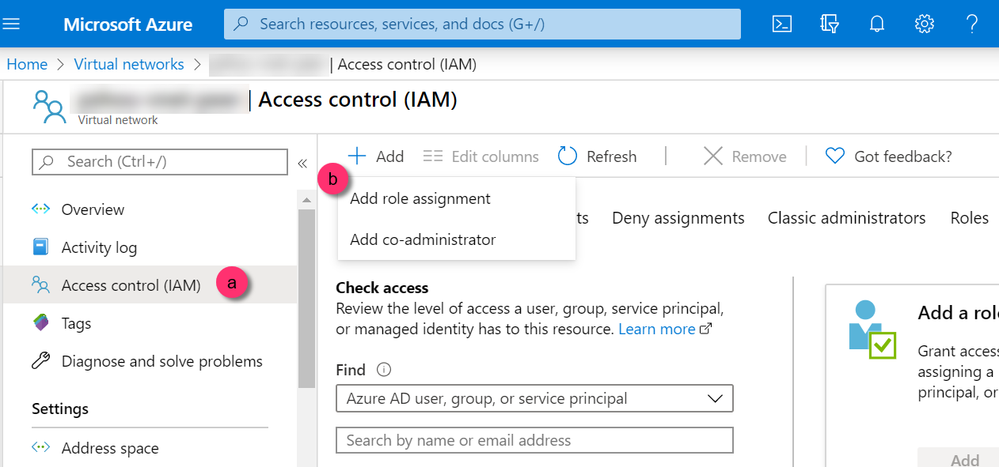Image resolution: width=999 pixels, height=467 pixels.
Task: Click the Refresh toolbar button
Action: pos(598,156)
